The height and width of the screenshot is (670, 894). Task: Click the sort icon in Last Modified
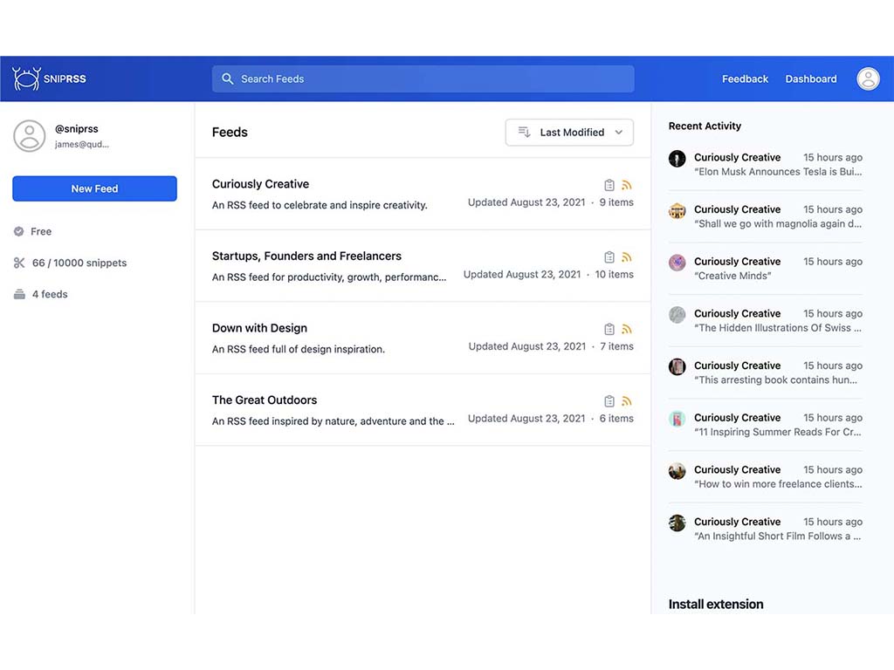point(524,133)
